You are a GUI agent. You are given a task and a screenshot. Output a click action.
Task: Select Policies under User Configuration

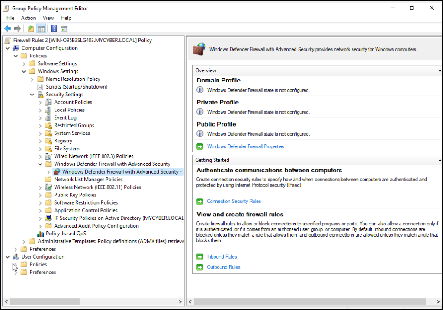point(38,265)
